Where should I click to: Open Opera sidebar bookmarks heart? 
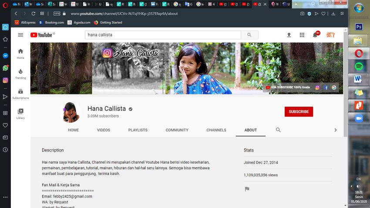click(x=5, y=125)
